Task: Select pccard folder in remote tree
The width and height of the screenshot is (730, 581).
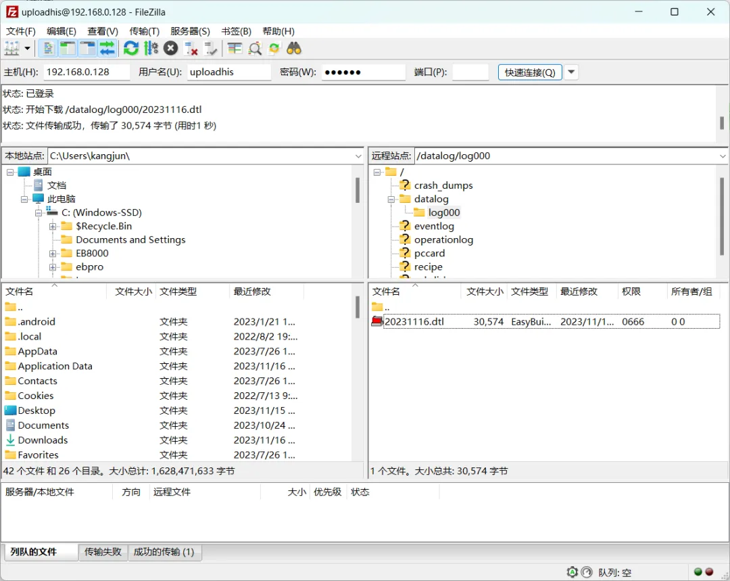Action: click(429, 253)
